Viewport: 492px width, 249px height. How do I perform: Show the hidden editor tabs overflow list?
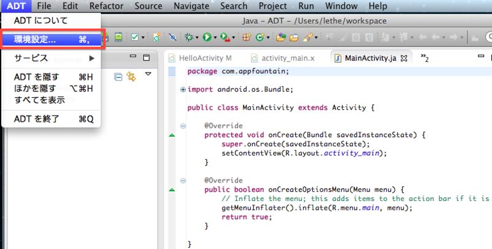(x=424, y=58)
